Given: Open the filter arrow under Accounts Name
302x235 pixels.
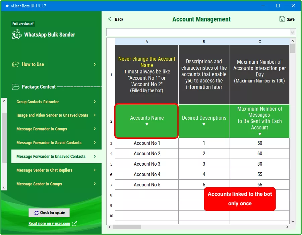Looking at the screenshot, I should [147, 124].
